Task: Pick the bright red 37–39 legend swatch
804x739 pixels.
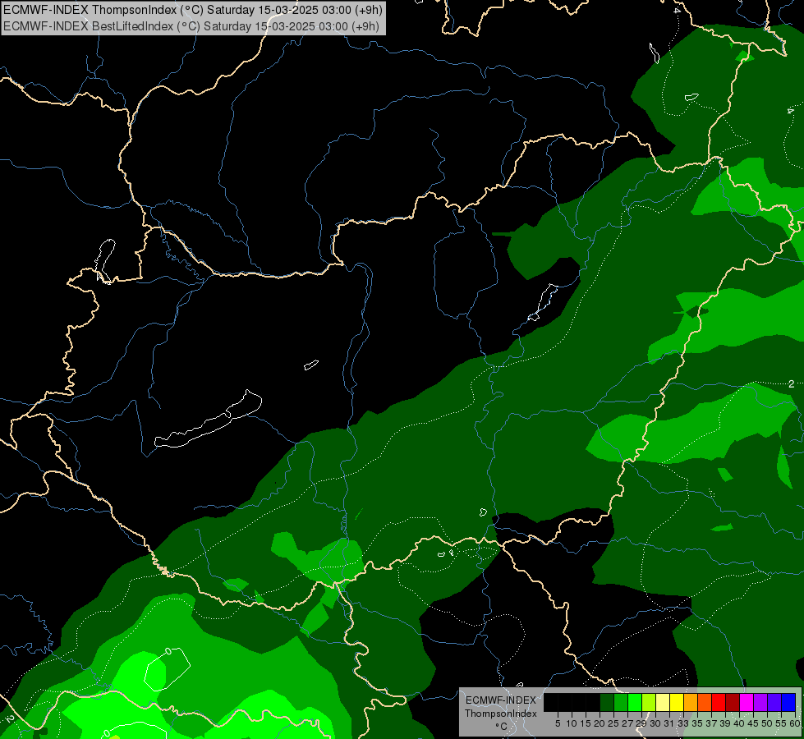Action: coord(719,702)
